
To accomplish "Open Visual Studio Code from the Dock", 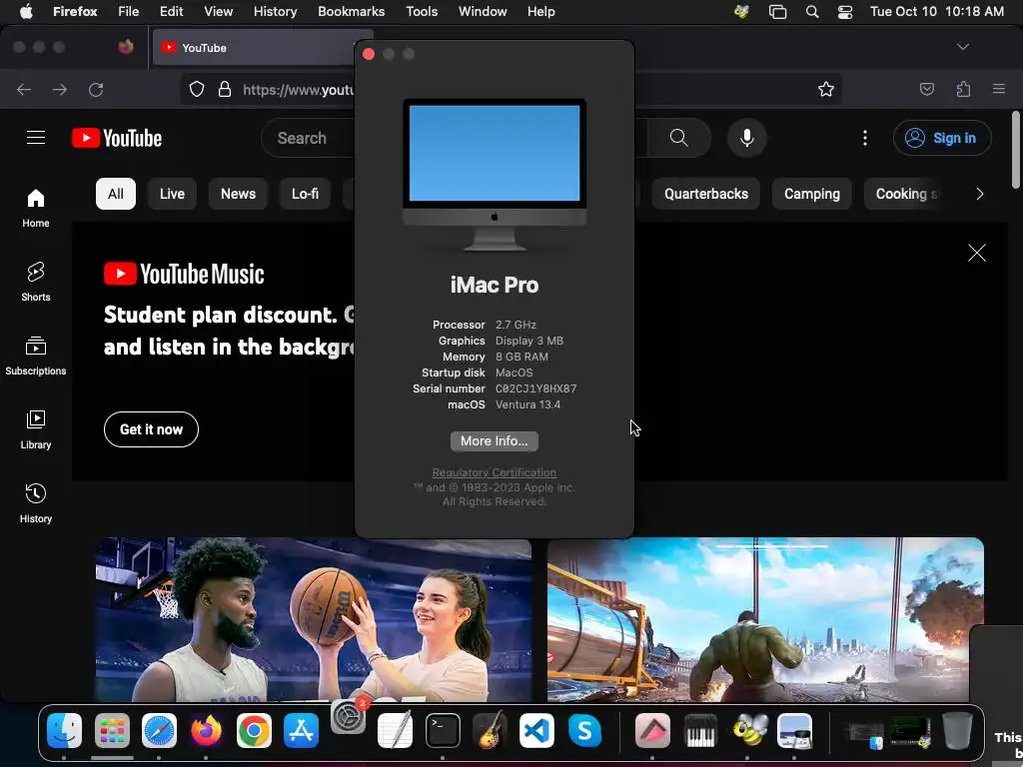I will coord(536,730).
